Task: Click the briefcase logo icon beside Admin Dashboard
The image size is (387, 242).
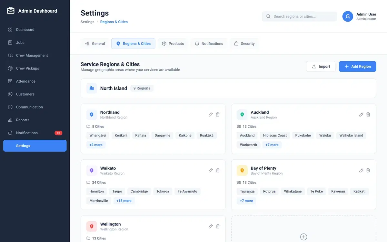Action: [11, 11]
